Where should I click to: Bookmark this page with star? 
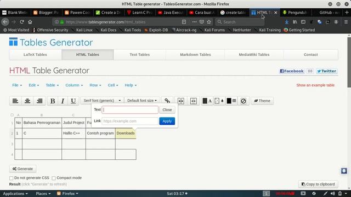click(209, 22)
